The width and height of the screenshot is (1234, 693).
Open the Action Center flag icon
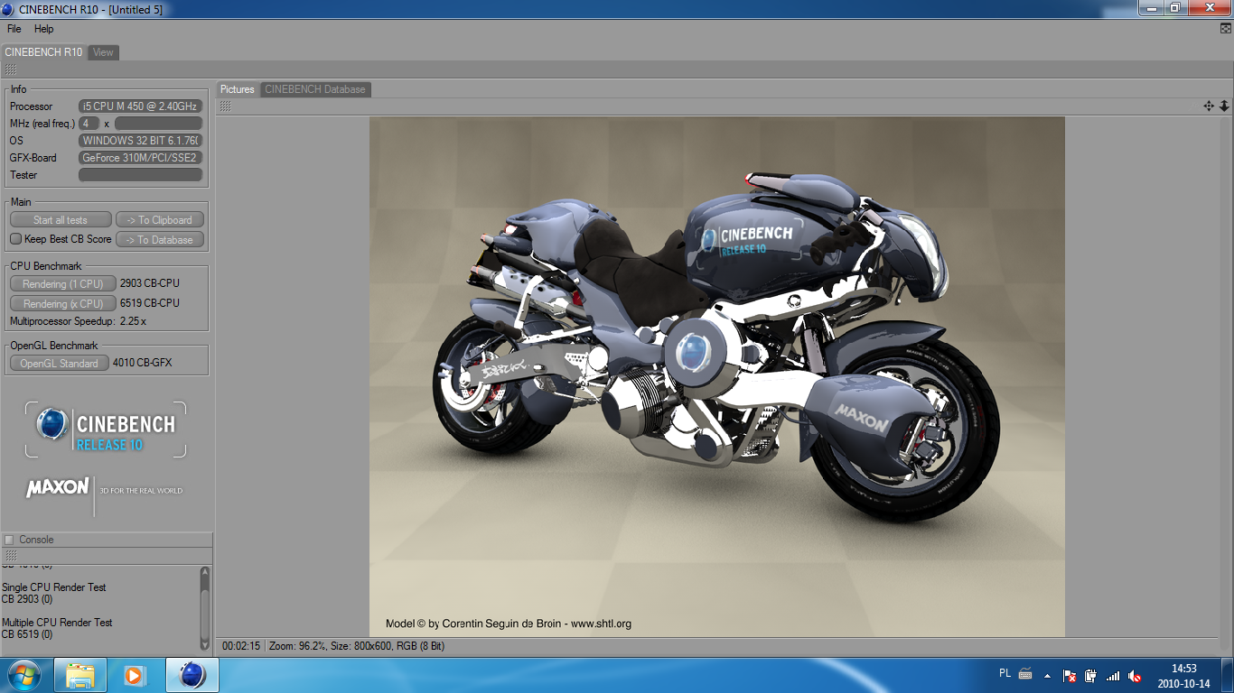pos(1070,675)
